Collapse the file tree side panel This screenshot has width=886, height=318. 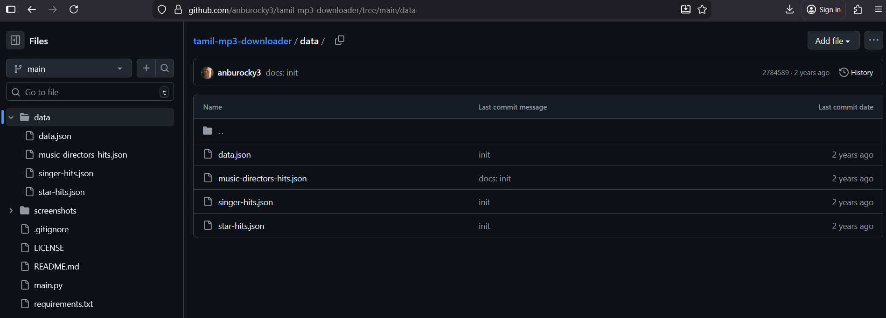click(x=15, y=41)
